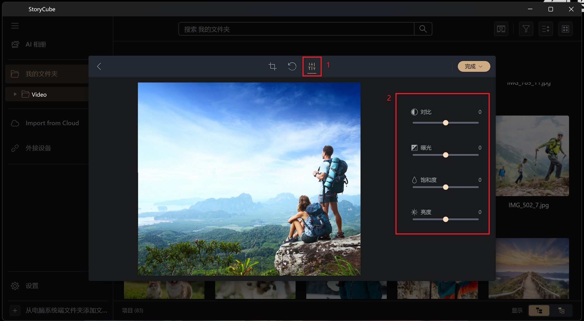Screen dimensions: 584x321
Task: Switch to grid view icon
Action: [565, 29]
